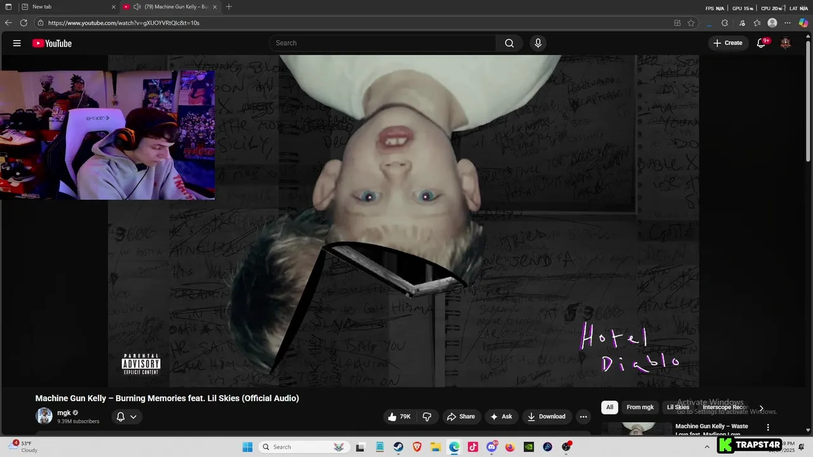Click Create button in YouTube header
The height and width of the screenshot is (457, 813).
(x=727, y=43)
